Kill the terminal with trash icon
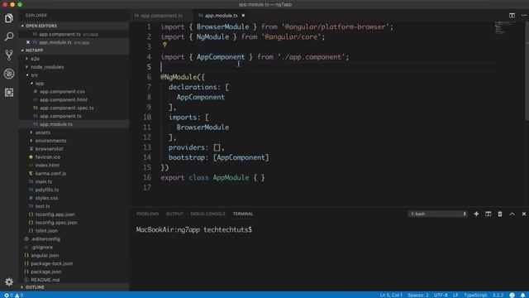The width and height of the screenshot is (529, 298). [x=499, y=214]
